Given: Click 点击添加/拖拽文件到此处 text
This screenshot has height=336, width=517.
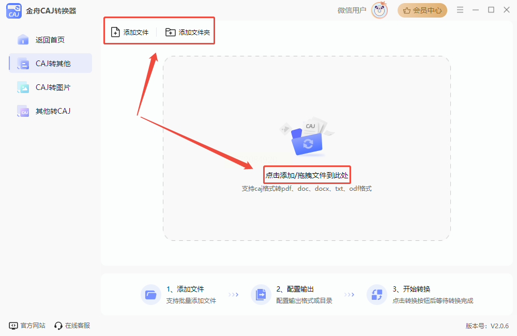Looking at the screenshot, I should click(307, 175).
